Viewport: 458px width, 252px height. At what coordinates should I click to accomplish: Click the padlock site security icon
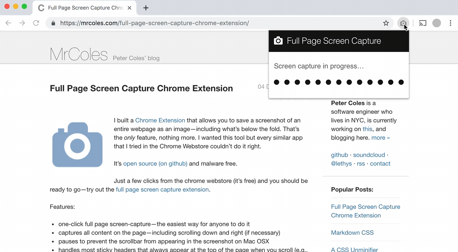[x=53, y=23]
